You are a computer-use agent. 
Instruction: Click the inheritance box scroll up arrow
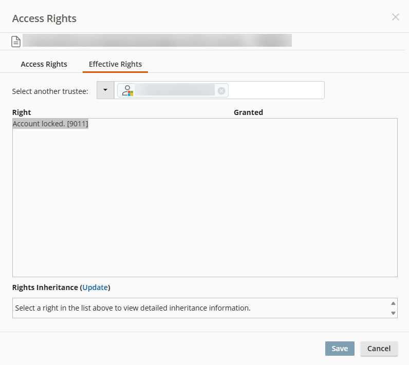point(393,303)
